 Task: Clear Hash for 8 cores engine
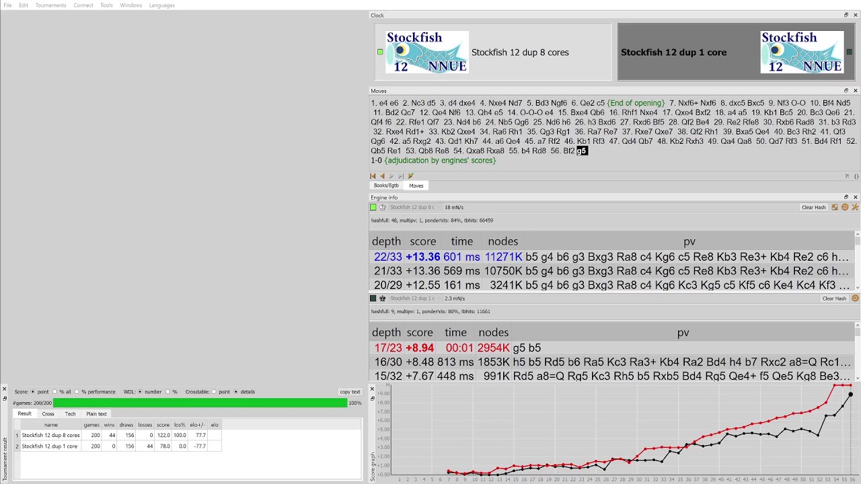814,208
